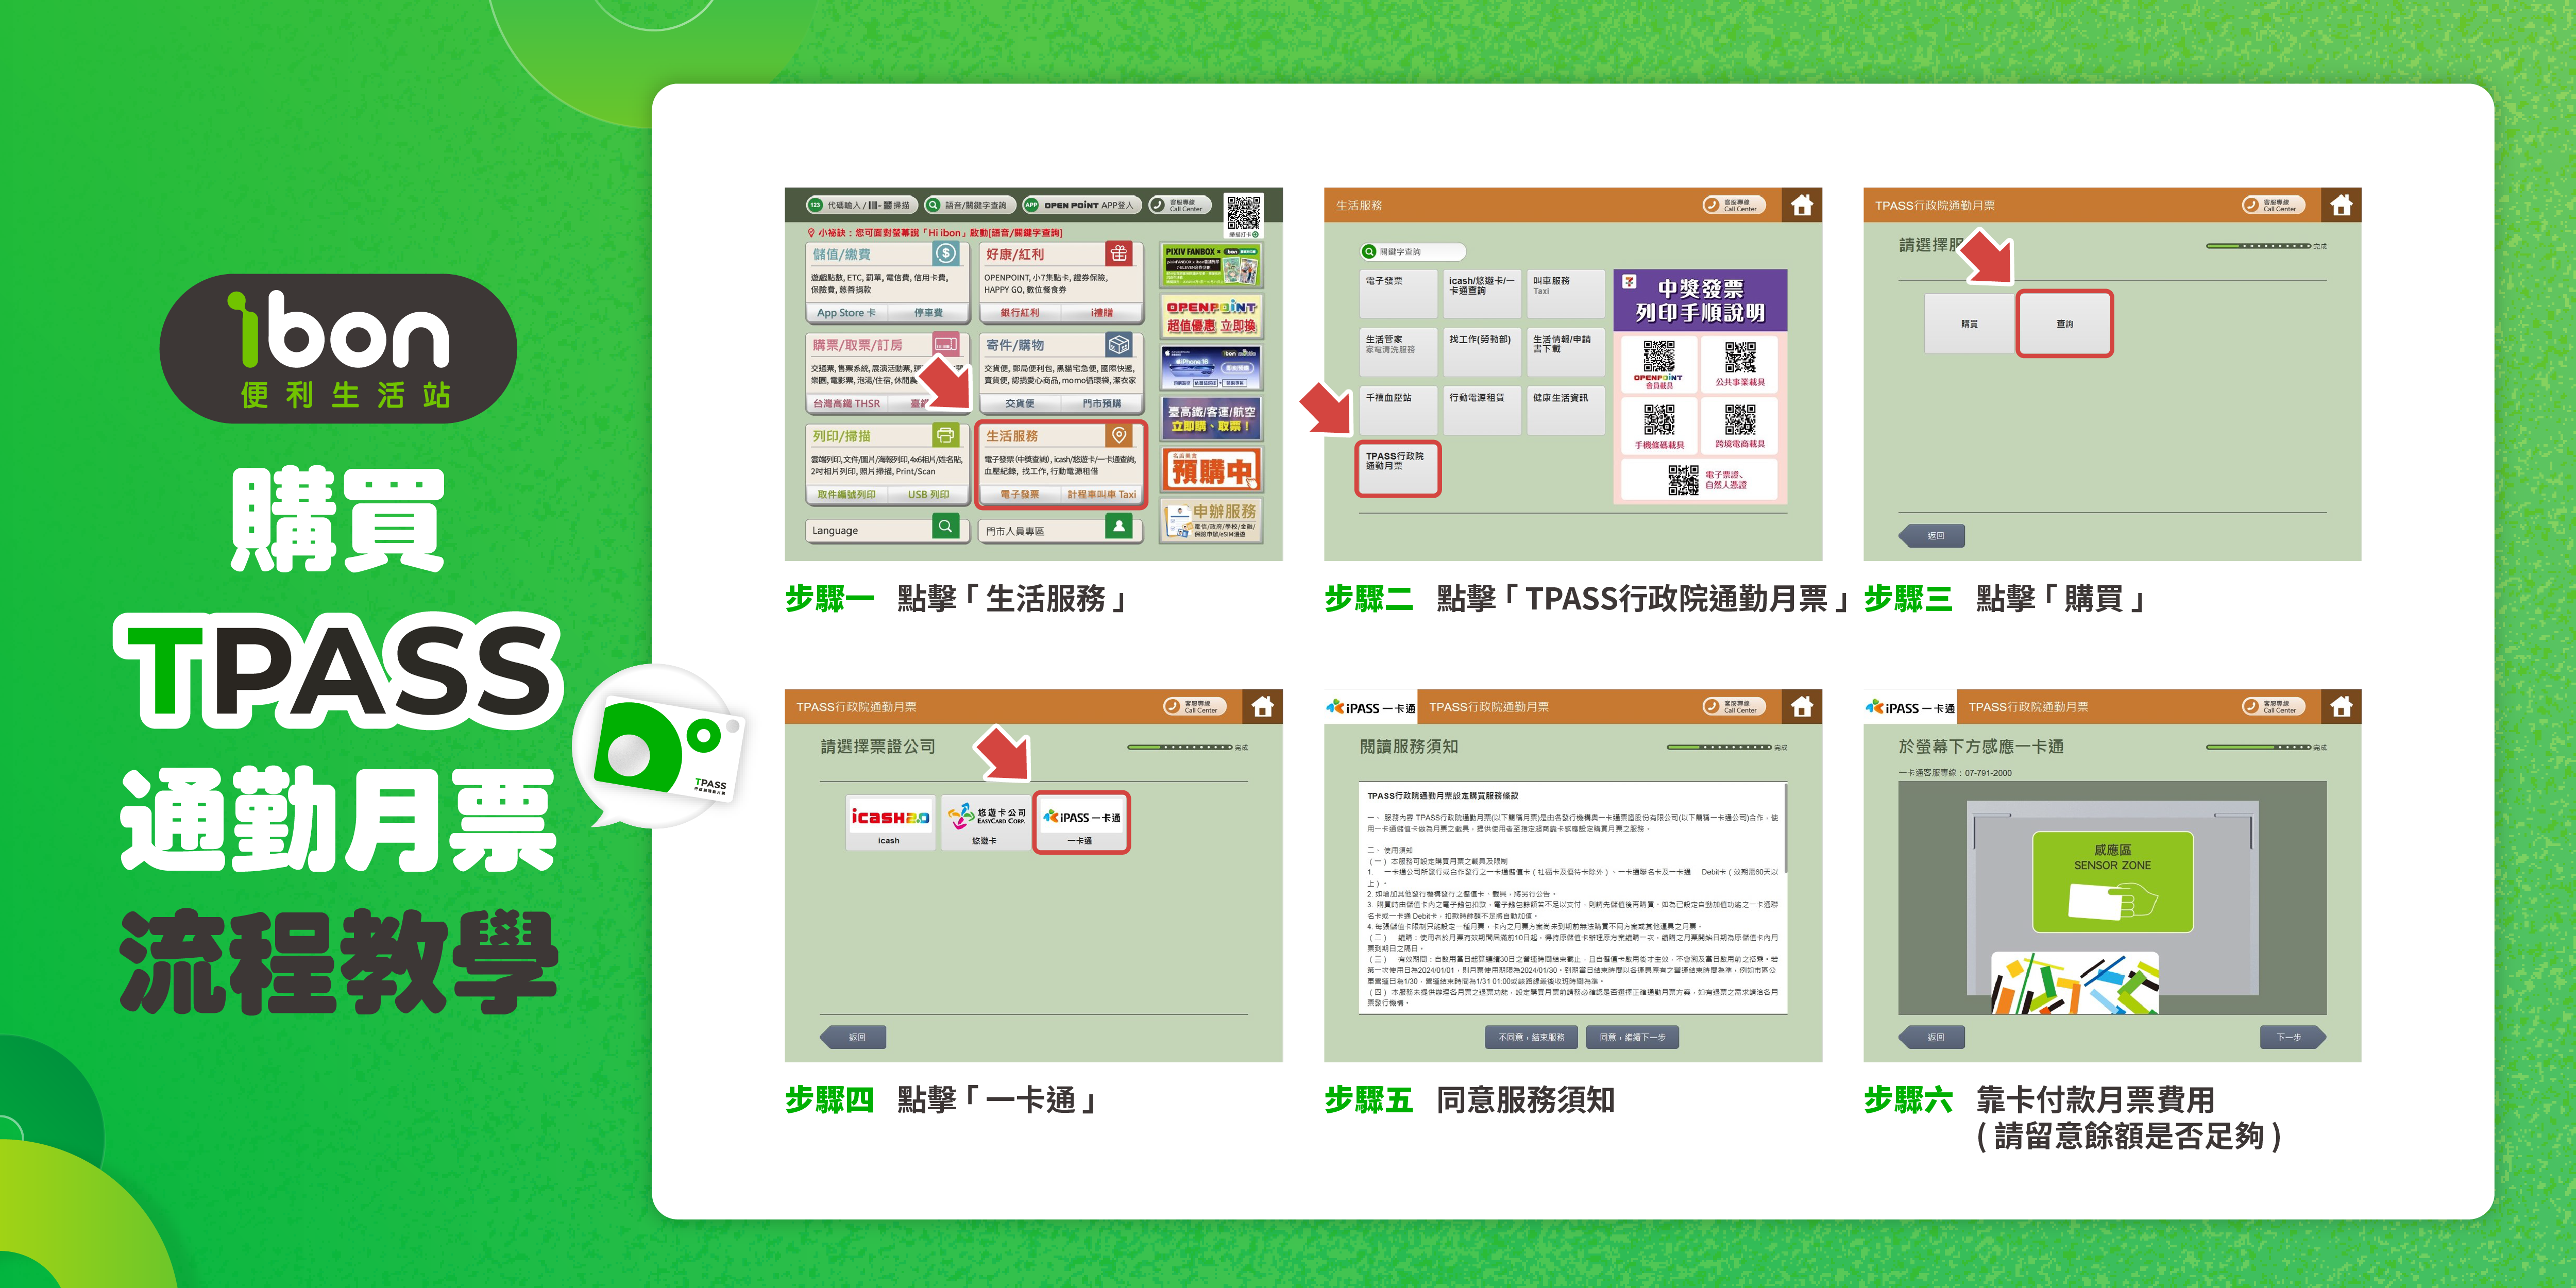Image resolution: width=2576 pixels, height=1288 pixels.
Task: Select App Store 卡 shortcut
Action: 846,313
